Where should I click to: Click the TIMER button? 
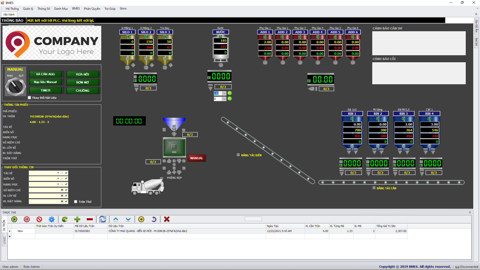(45, 90)
